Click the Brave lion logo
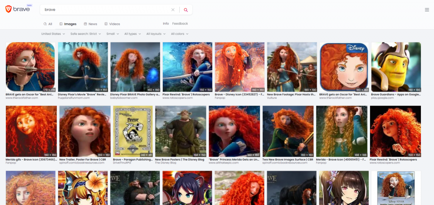This screenshot has width=434, height=205. coord(9,9)
